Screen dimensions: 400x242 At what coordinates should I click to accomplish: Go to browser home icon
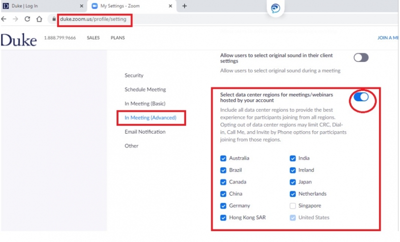tap(39, 19)
